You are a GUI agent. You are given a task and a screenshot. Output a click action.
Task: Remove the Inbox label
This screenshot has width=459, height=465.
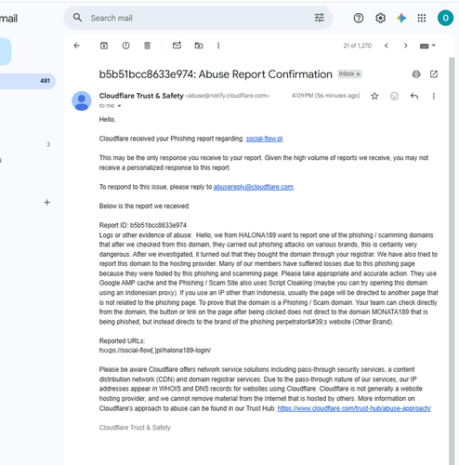pos(358,74)
